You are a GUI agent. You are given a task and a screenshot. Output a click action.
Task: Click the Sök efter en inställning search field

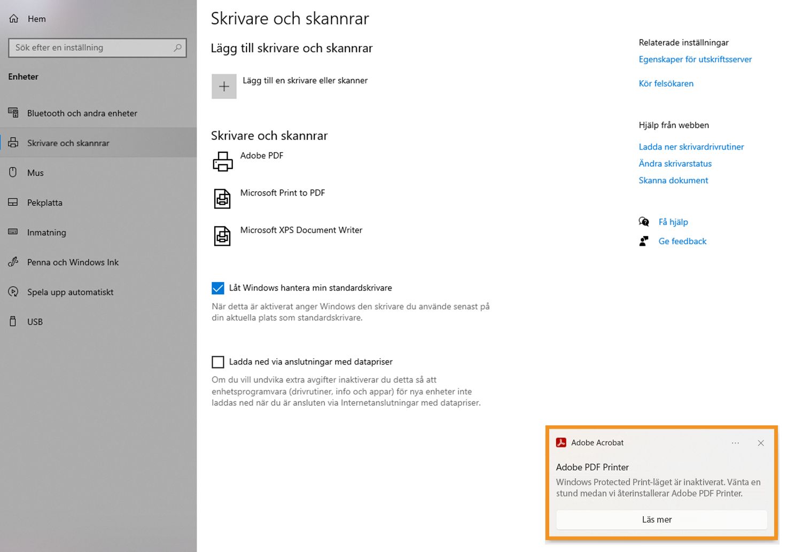tap(98, 48)
